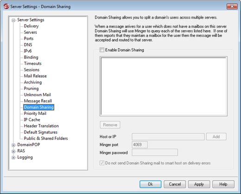The width and height of the screenshot is (241, 194).
Task: Expand the RAS tree node
Action: (x=13, y=151)
